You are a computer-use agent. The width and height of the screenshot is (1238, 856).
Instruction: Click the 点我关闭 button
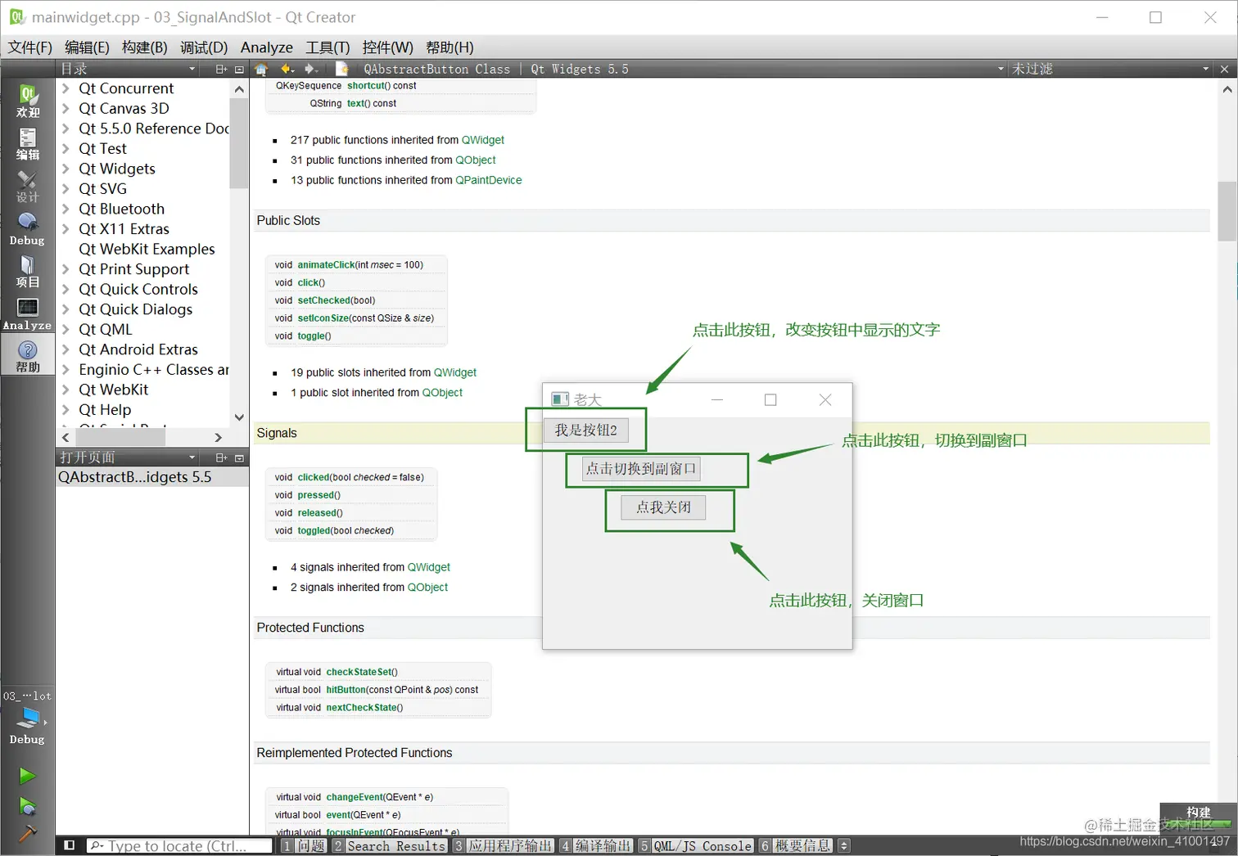click(x=664, y=507)
